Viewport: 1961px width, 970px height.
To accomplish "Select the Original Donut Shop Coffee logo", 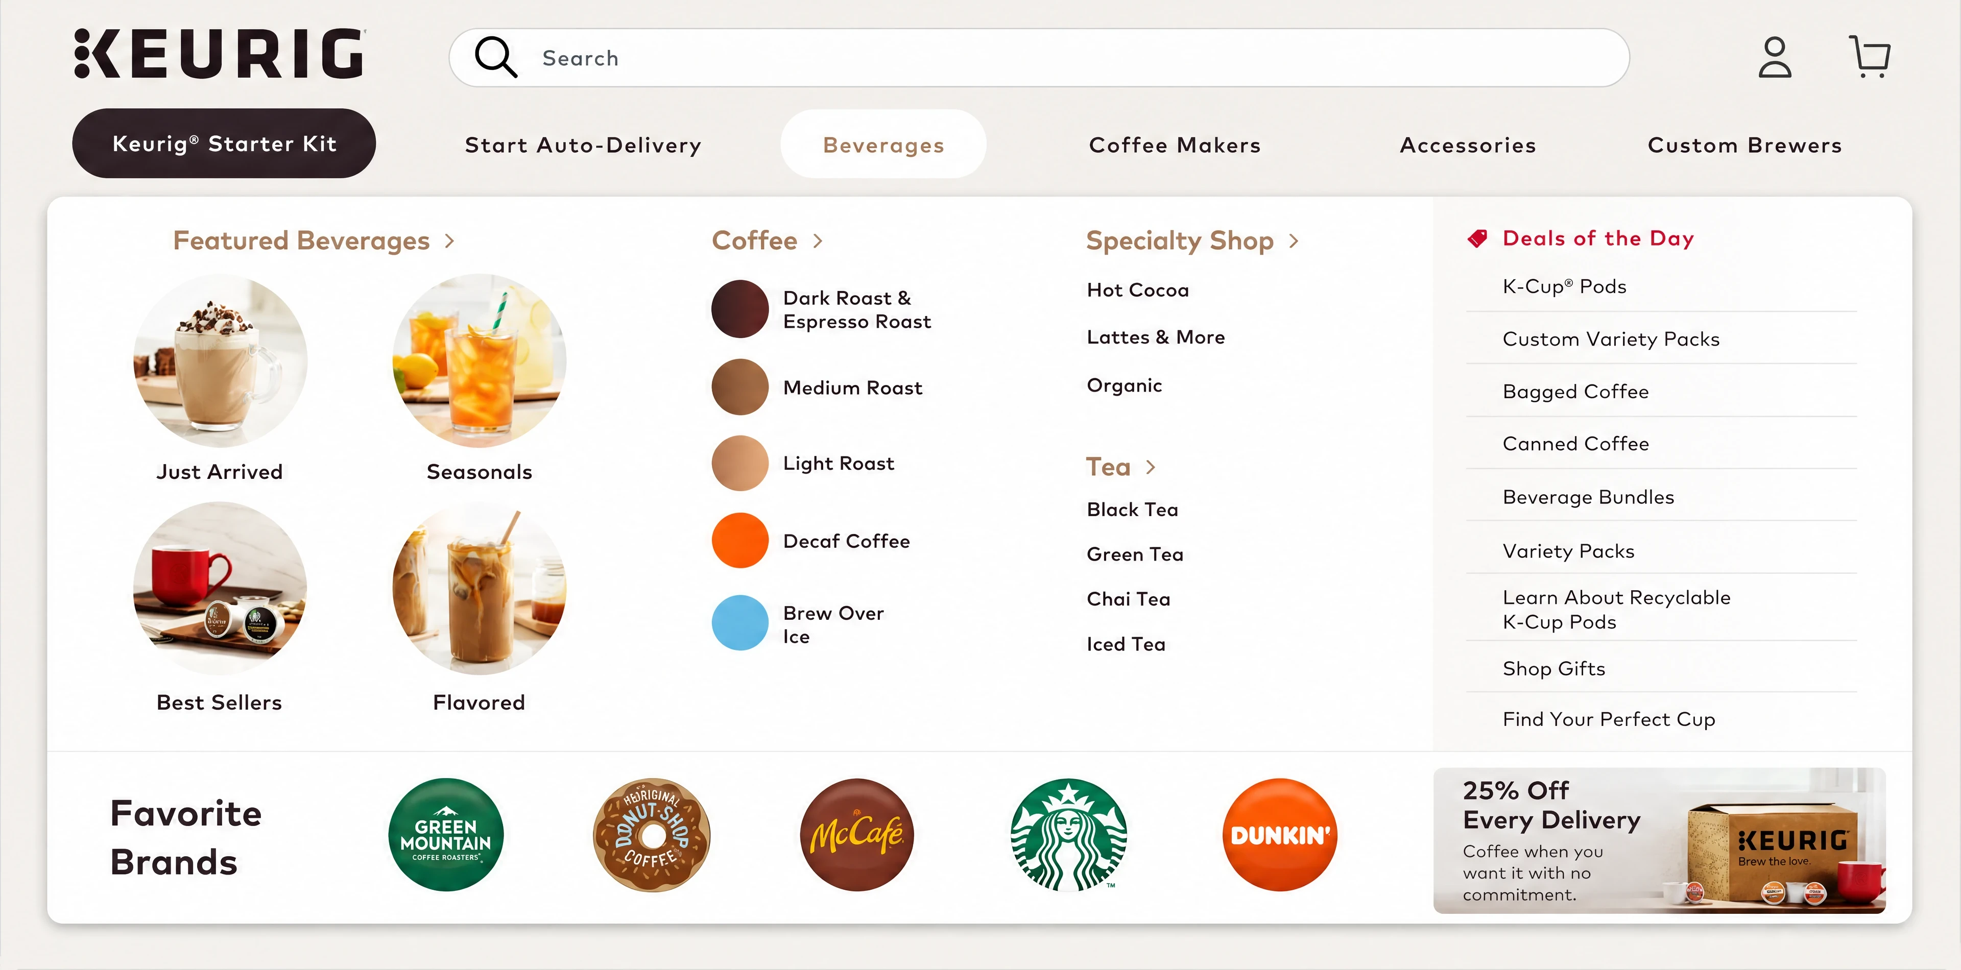I will (x=652, y=835).
